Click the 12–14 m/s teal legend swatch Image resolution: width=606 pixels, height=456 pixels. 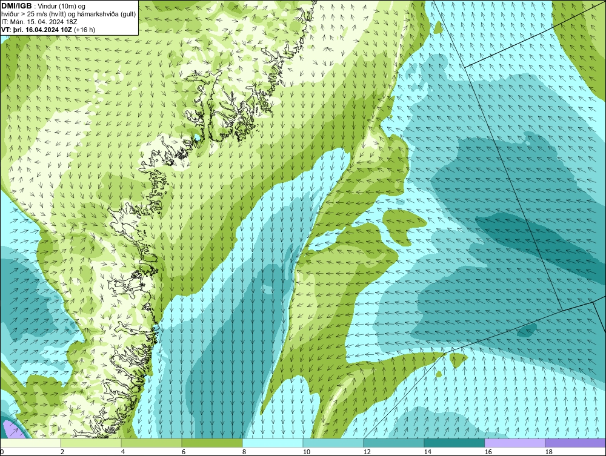[393, 443]
